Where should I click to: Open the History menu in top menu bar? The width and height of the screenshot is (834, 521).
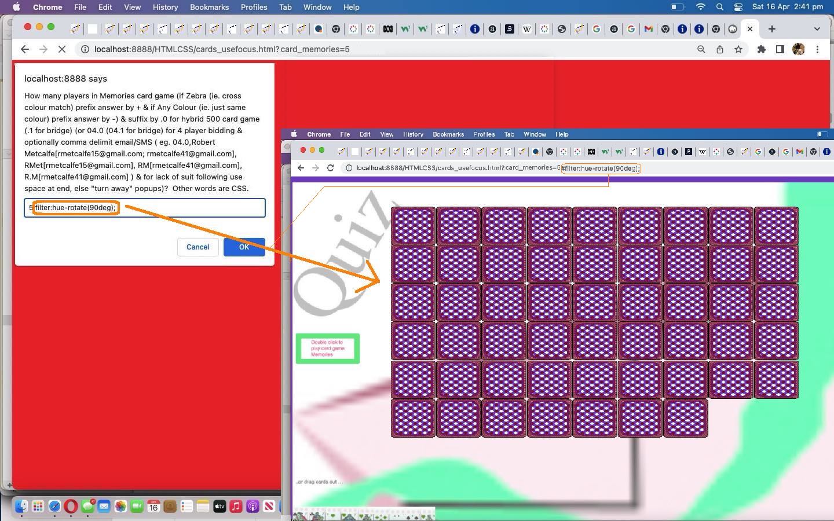(165, 7)
